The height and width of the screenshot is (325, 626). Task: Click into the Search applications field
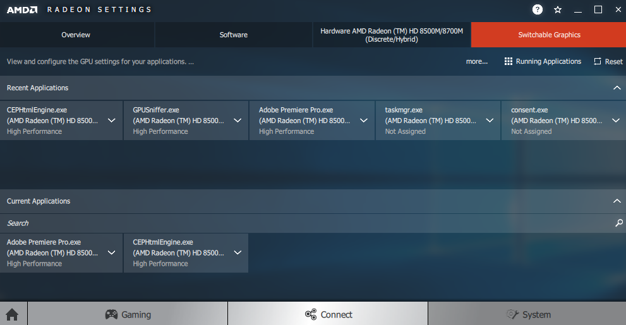tap(303, 223)
